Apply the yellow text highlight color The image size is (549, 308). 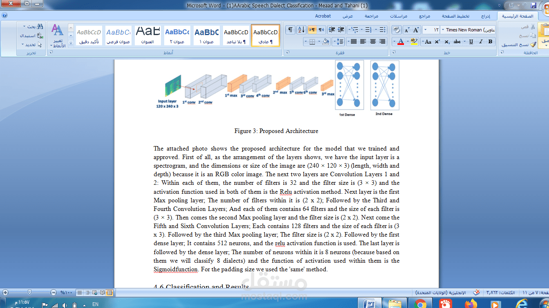pos(414,42)
